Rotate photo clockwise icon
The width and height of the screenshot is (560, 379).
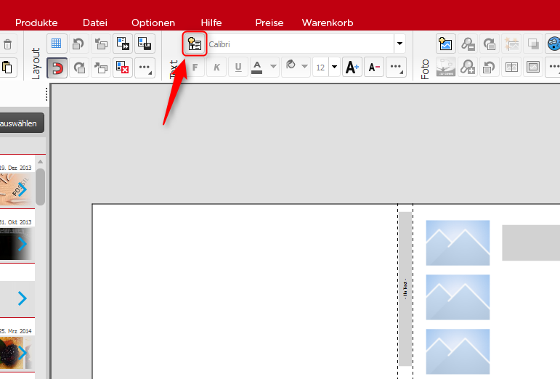(490, 44)
